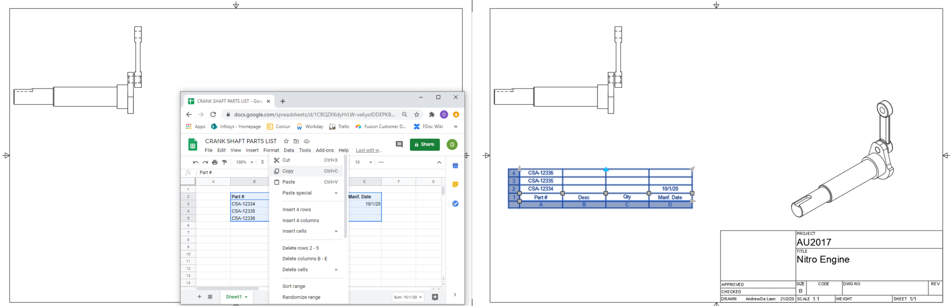Open Google Tasks side panel
This screenshot has height=306, width=952.
(456, 204)
